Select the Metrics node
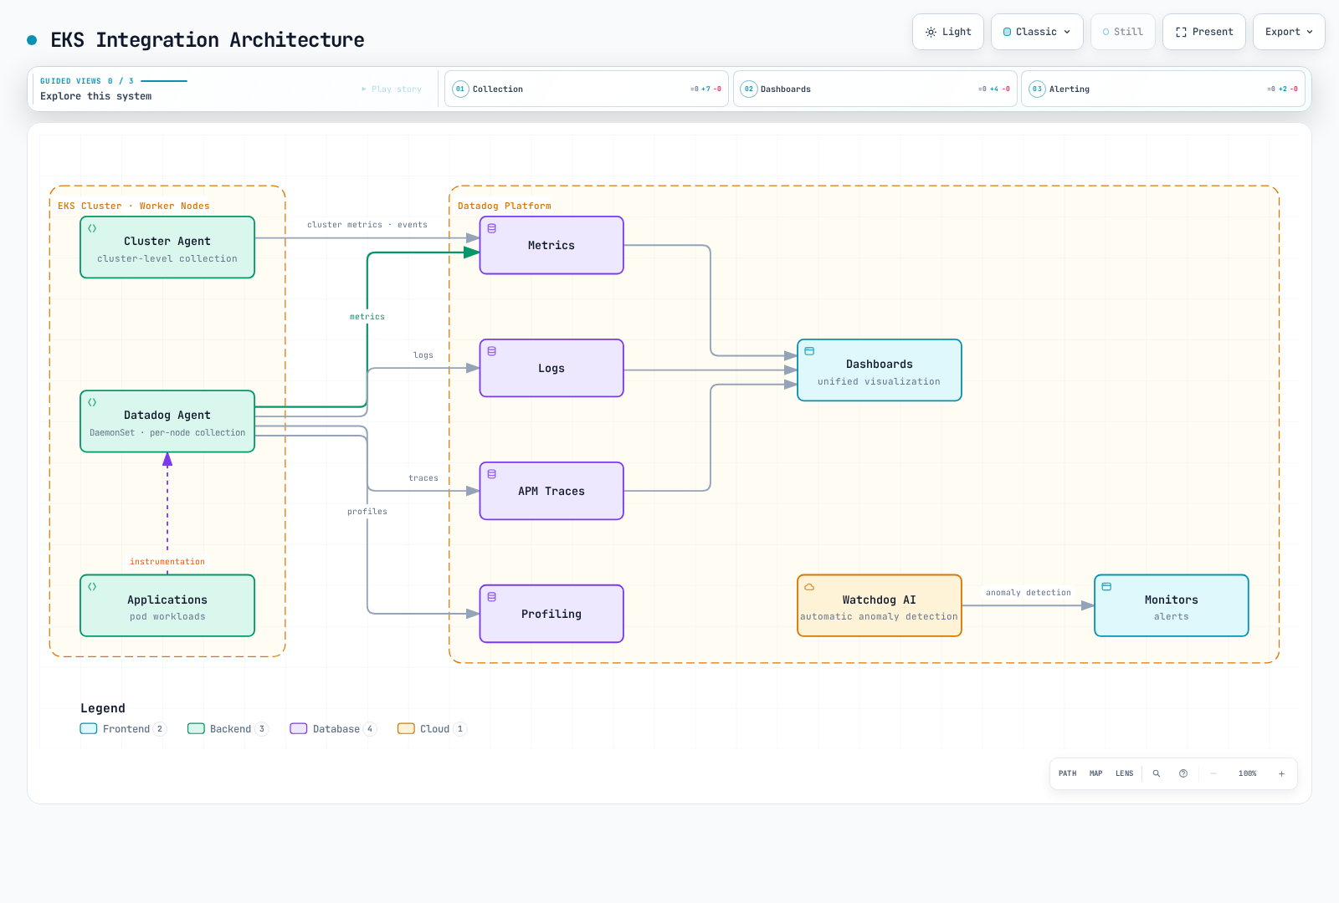This screenshot has width=1339, height=903. [552, 245]
